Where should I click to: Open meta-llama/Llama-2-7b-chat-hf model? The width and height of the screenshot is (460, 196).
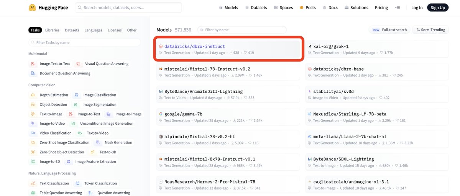coord(377,139)
